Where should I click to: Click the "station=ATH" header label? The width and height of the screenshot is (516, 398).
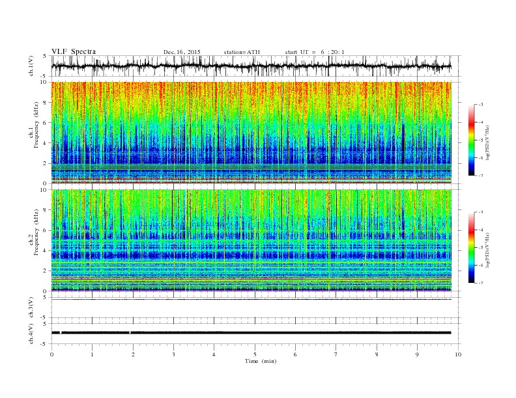[x=242, y=52]
